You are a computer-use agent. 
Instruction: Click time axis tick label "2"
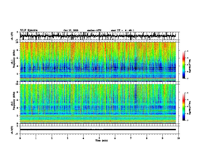pyautogui.click(x=52, y=138)
